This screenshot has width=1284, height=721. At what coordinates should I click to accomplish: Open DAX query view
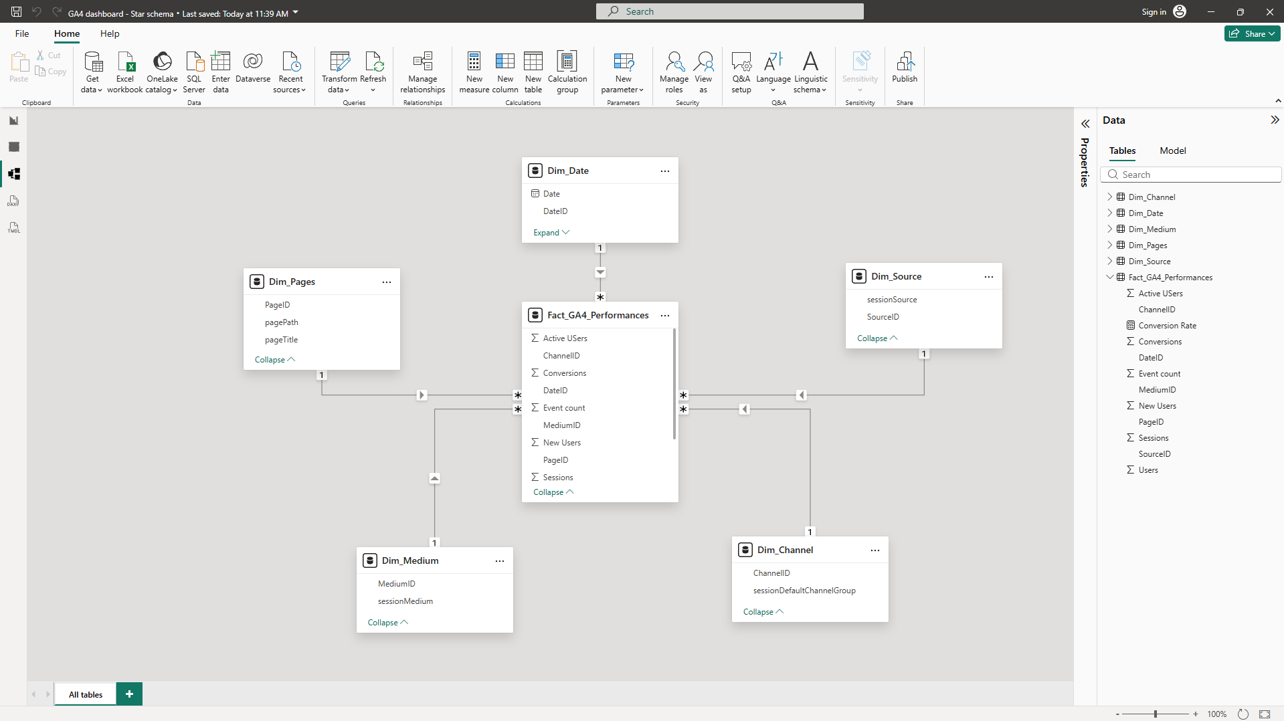pos(13,201)
